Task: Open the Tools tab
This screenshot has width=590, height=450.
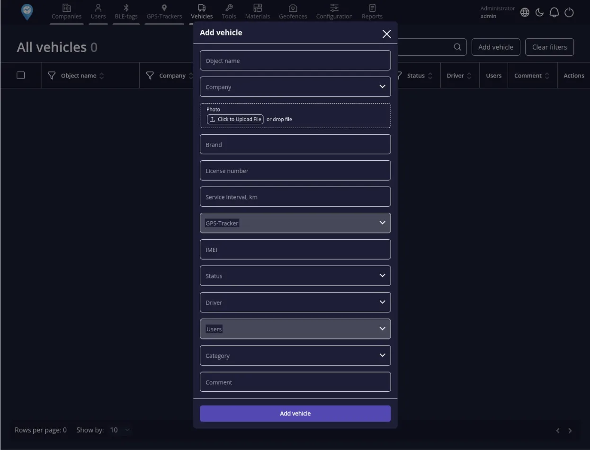Action: (x=229, y=12)
